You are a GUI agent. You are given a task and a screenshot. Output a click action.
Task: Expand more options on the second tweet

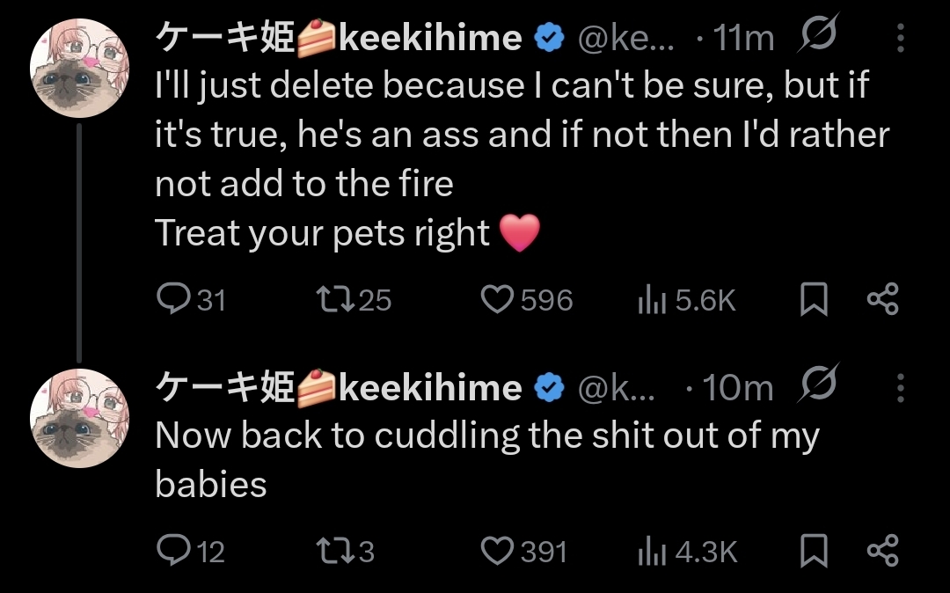click(901, 387)
